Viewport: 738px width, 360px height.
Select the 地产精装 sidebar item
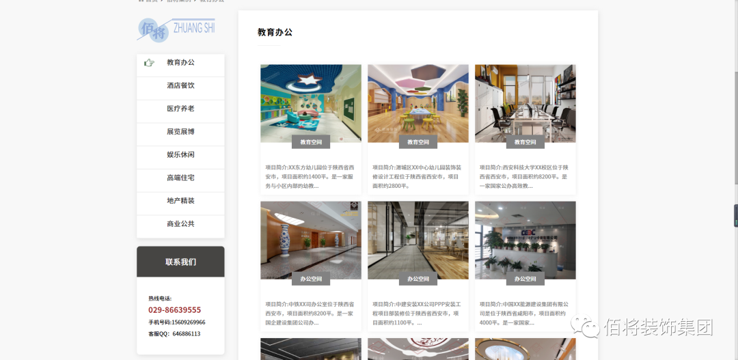(180, 201)
